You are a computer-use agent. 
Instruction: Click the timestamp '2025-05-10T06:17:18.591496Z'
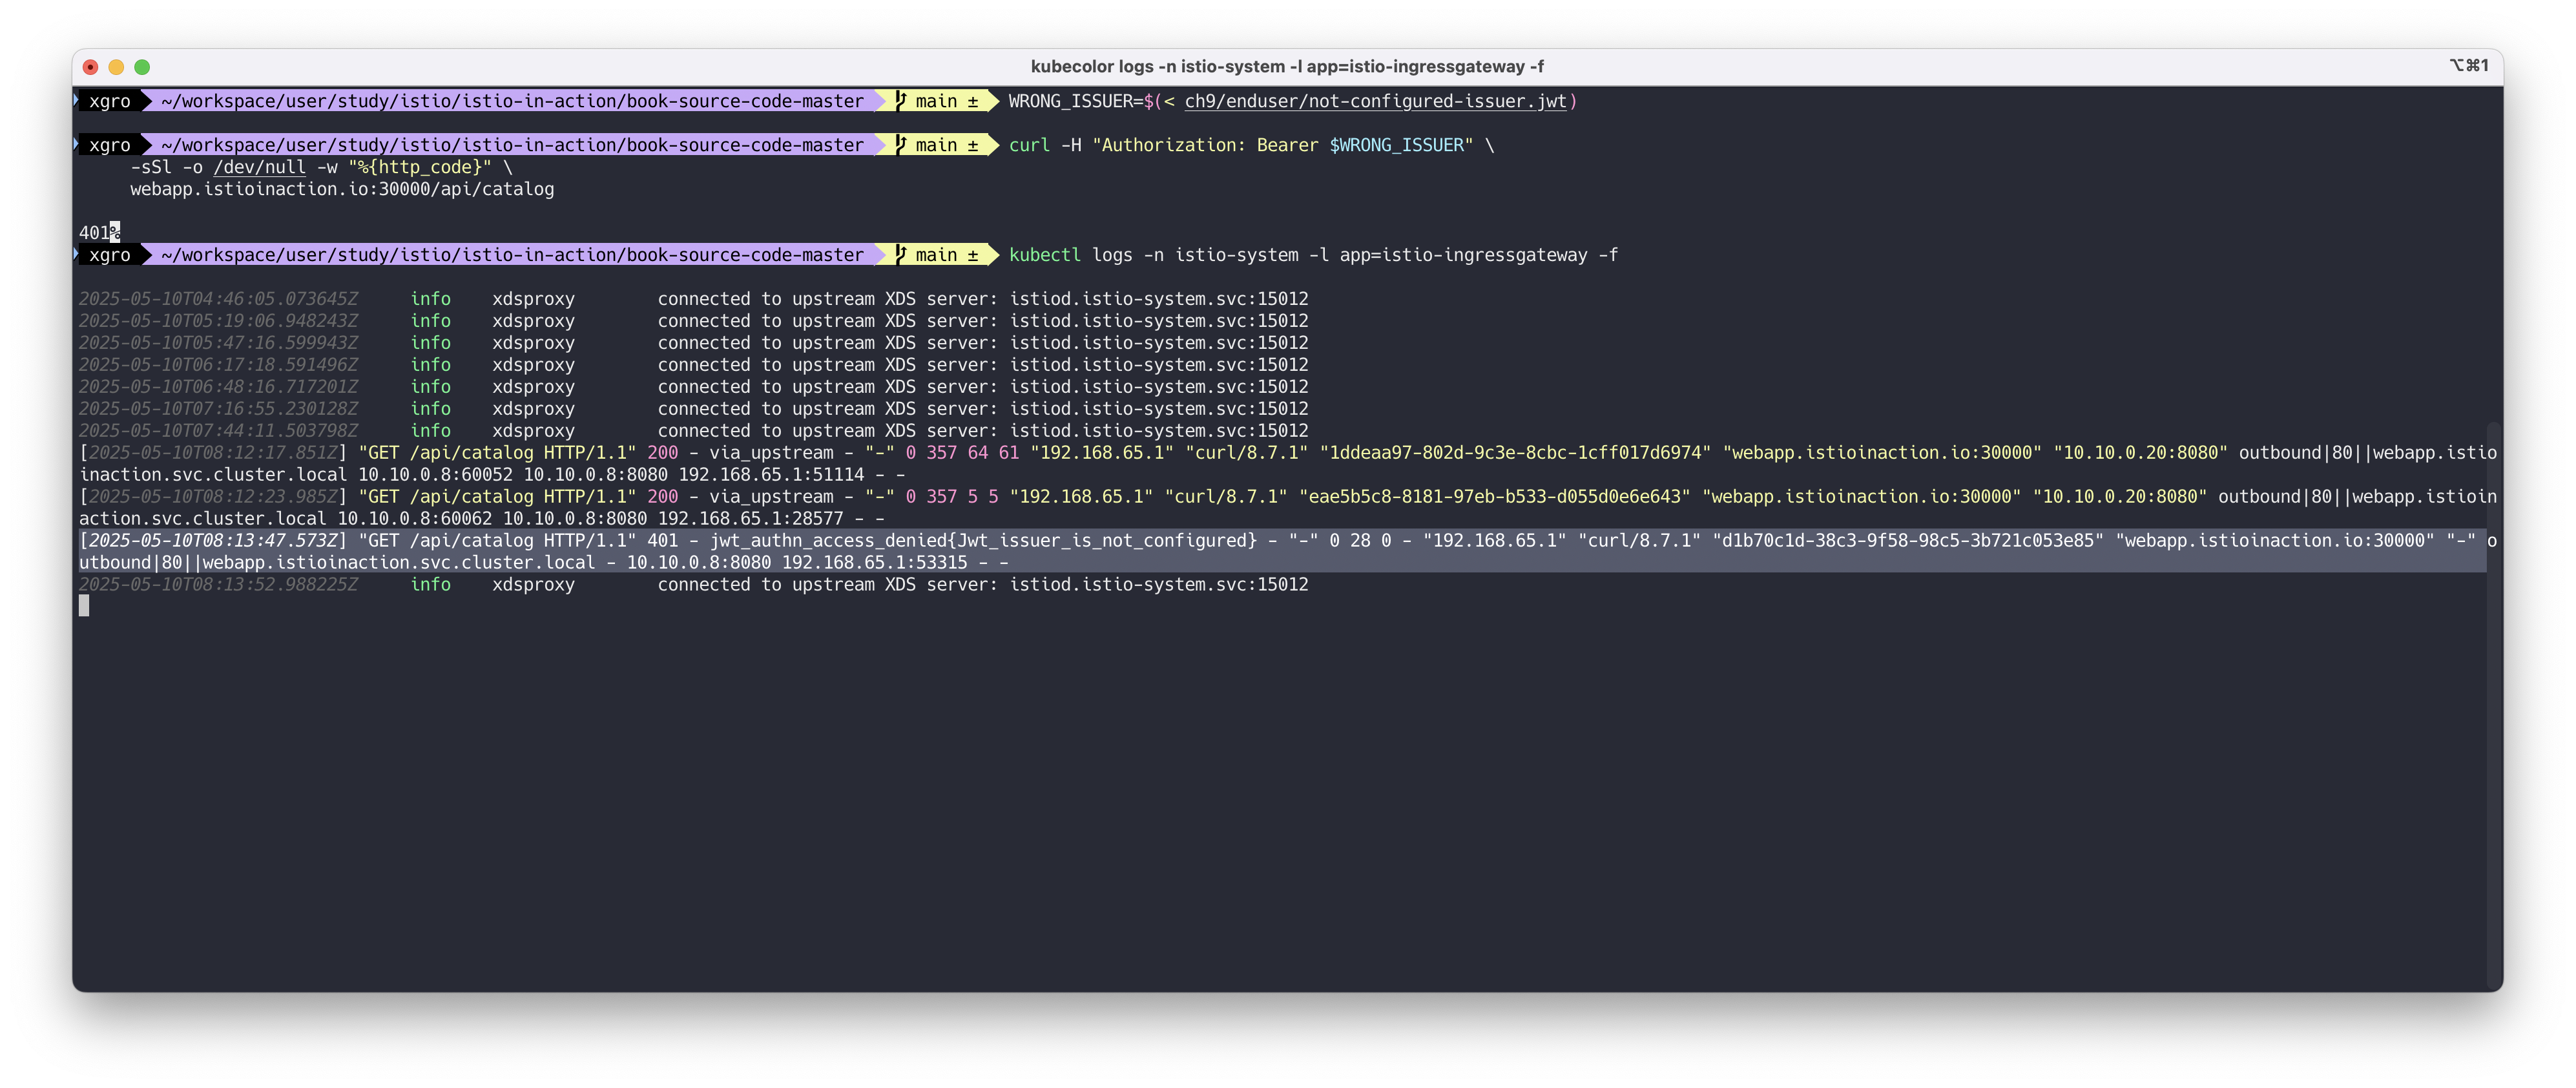(218, 365)
